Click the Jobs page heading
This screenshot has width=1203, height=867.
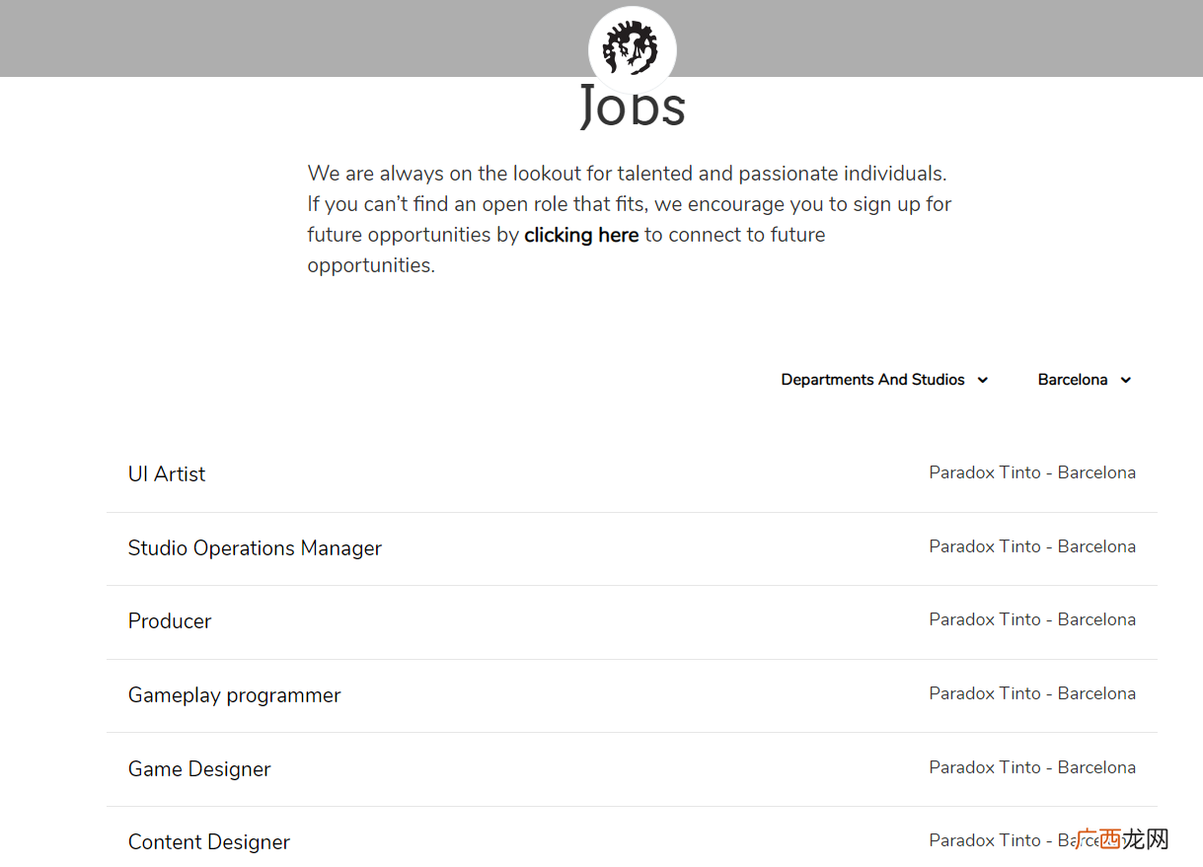pos(632,107)
